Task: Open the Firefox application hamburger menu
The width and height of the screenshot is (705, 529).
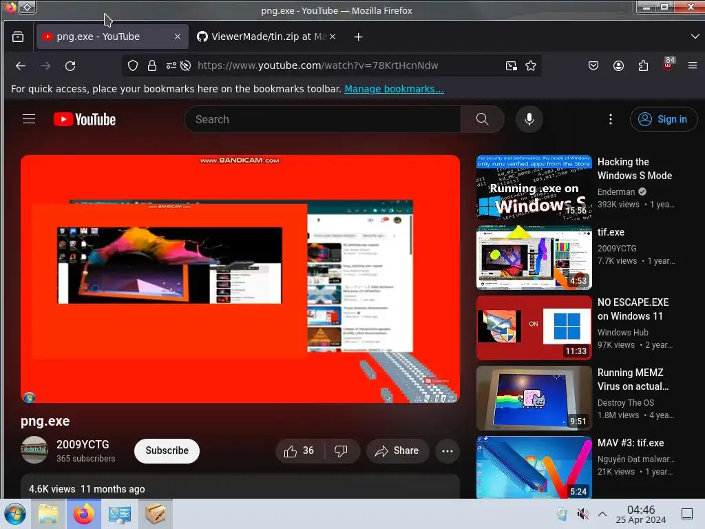Action: point(693,65)
